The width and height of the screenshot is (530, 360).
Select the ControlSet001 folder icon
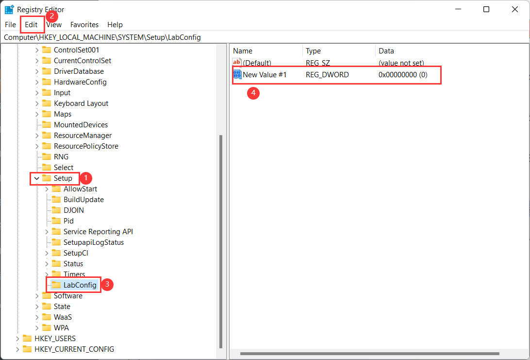tap(46, 50)
